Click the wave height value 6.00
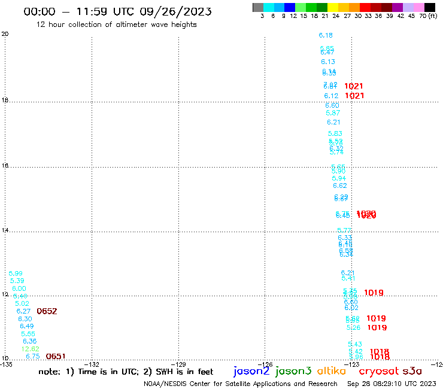The image size is (443, 389). [x=19, y=288]
